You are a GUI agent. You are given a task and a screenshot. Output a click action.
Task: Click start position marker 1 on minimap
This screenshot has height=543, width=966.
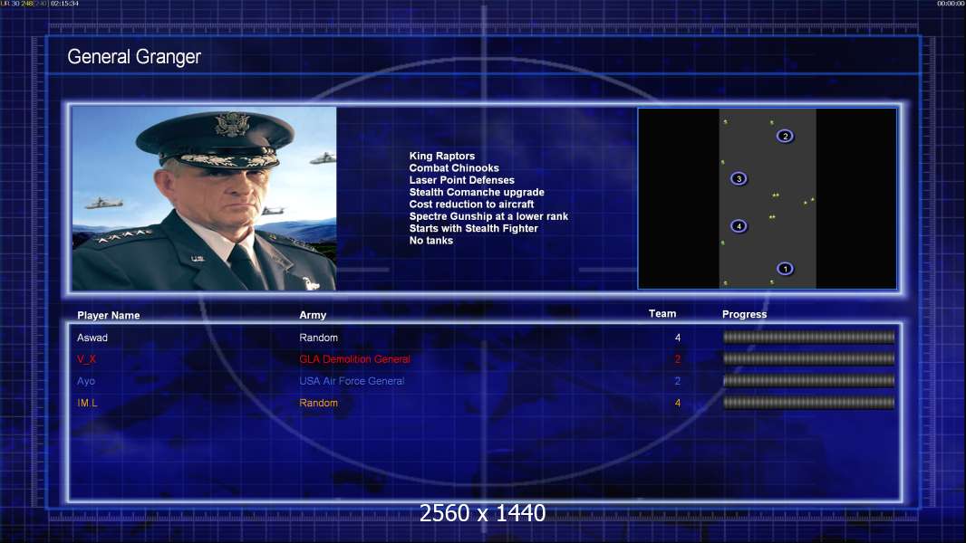pyautogui.click(x=785, y=269)
